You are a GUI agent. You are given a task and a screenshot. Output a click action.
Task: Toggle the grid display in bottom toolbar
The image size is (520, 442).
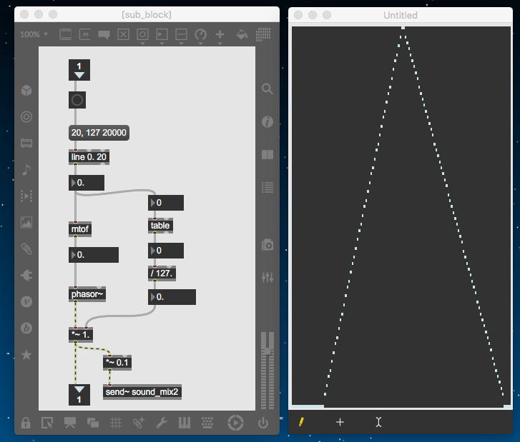coord(116,423)
